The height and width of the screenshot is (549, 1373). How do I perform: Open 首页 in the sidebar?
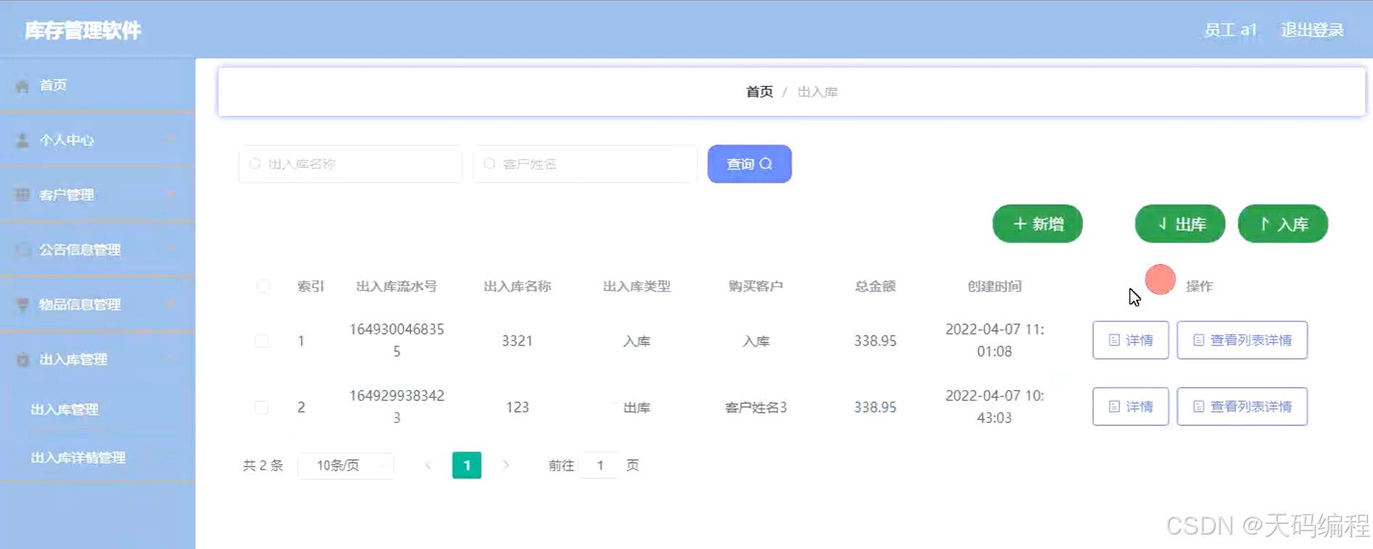pos(97,85)
